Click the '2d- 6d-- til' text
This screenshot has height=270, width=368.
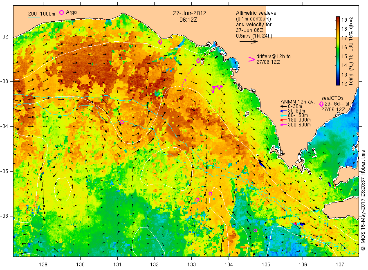click(337, 104)
